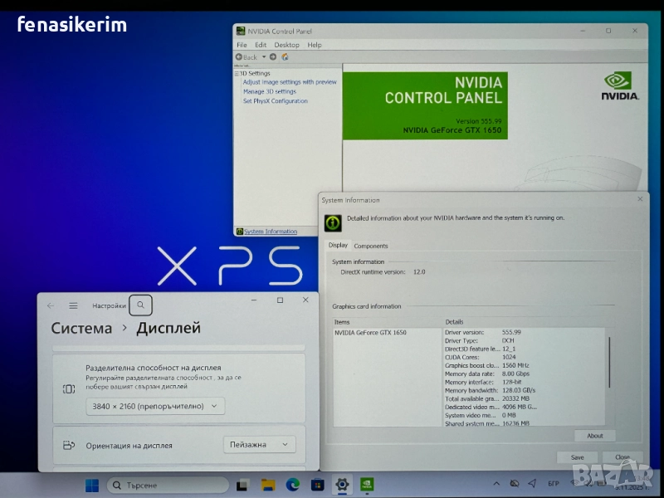The image size is (664, 498).
Task: Select Adjust image settings with preview
Action: [290, 82]
